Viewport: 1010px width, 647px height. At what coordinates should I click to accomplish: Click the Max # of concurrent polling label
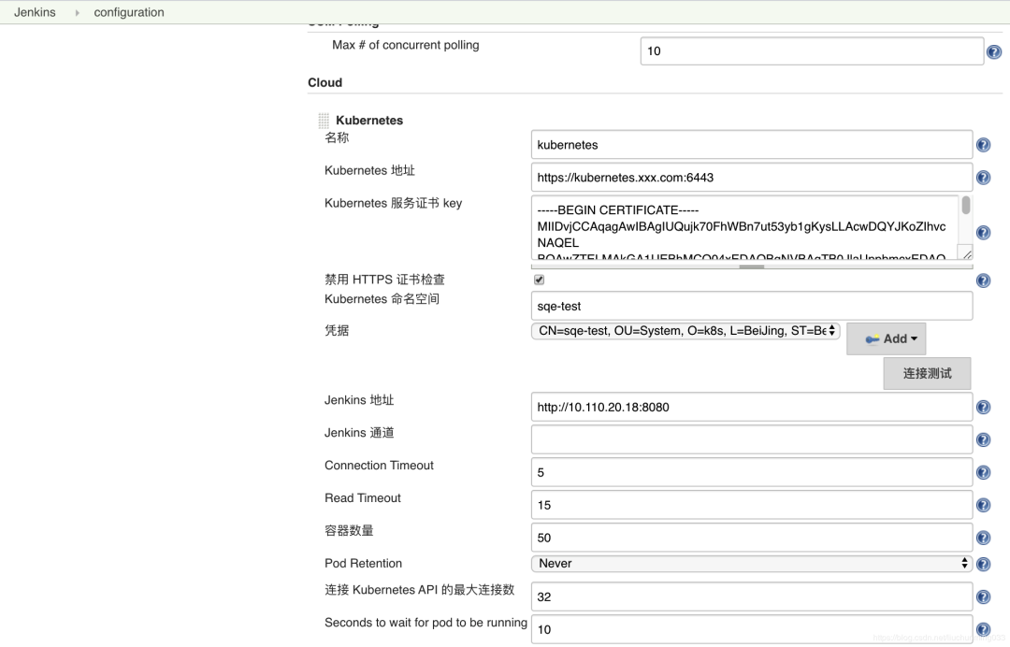coord(405,45)
